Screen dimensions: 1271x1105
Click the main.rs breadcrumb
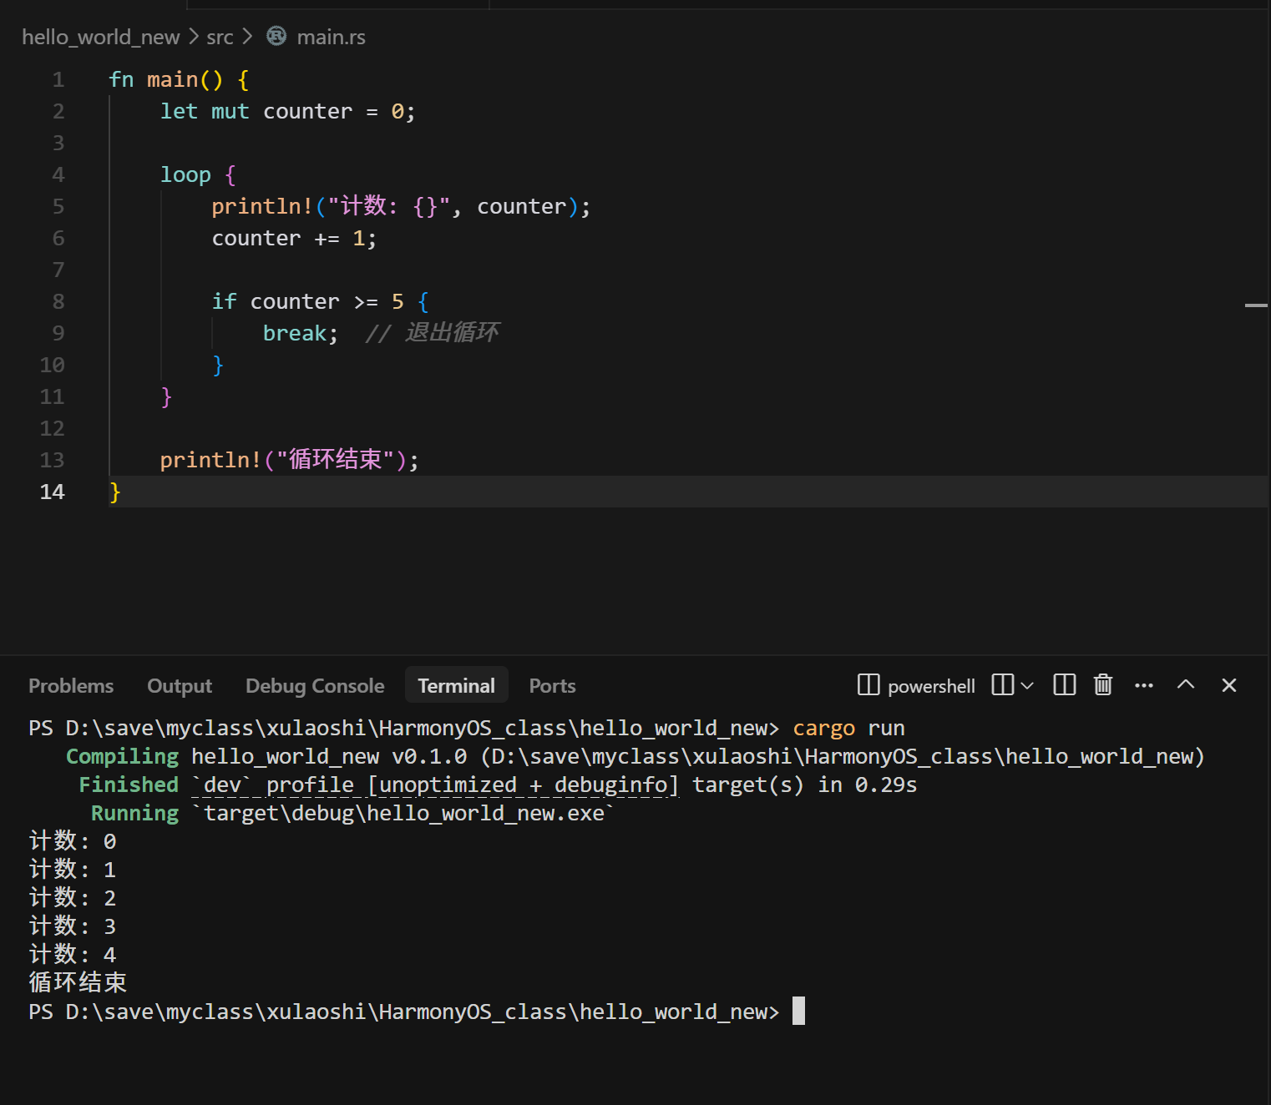pyautogui.click(x=331, y=37)
